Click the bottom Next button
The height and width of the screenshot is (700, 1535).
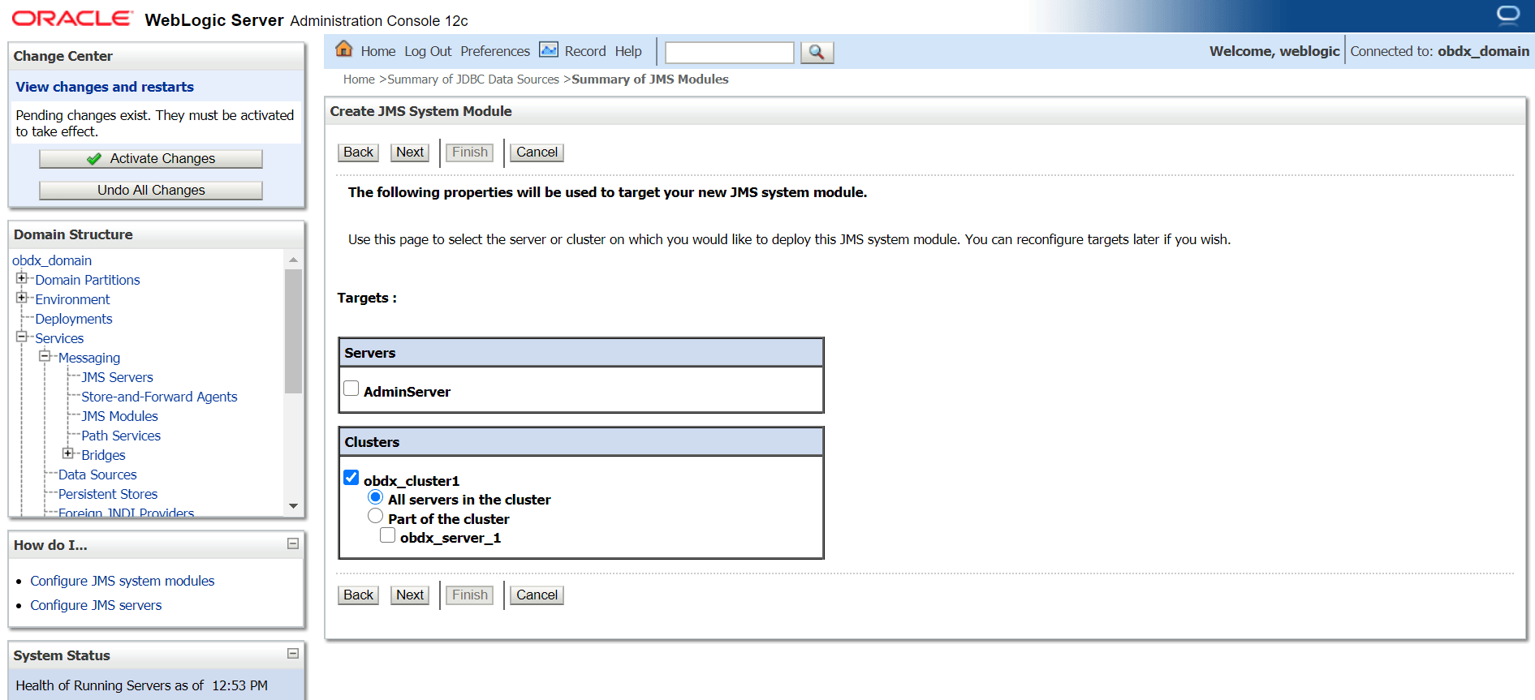click(410, 595)
